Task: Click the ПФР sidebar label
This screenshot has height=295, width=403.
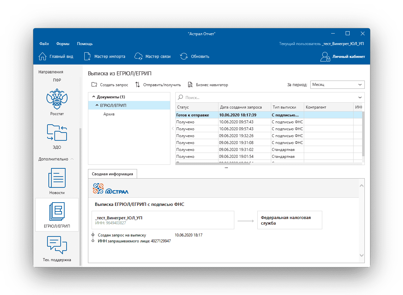Action: click(57, 80)
